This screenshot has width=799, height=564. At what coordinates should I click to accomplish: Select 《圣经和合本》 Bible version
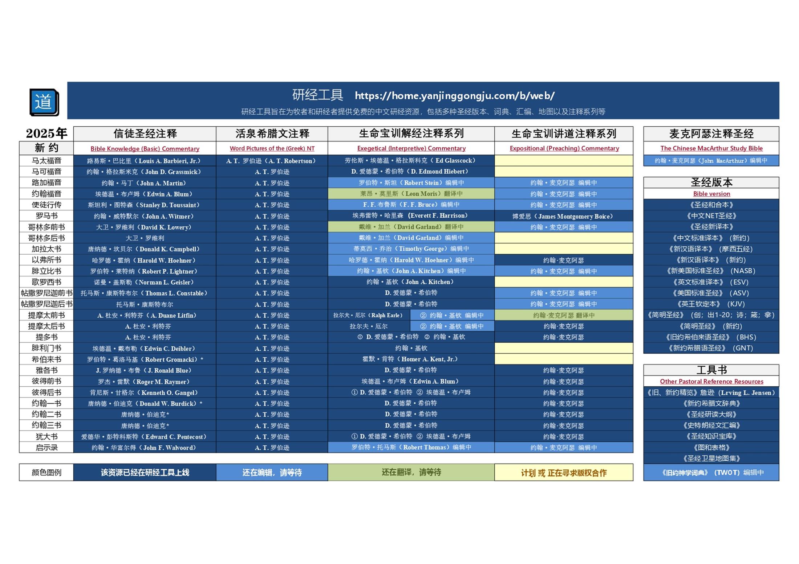[x=711, y=205]
